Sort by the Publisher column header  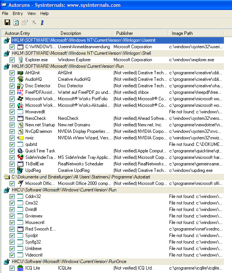[x=140, y=33]
